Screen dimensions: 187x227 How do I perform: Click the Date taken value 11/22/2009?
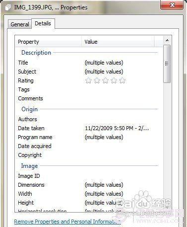pyautogui.click(x=117, y=128)
